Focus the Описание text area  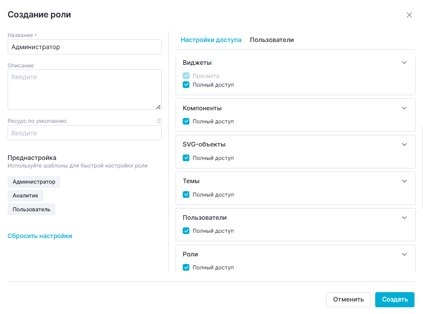84,89
